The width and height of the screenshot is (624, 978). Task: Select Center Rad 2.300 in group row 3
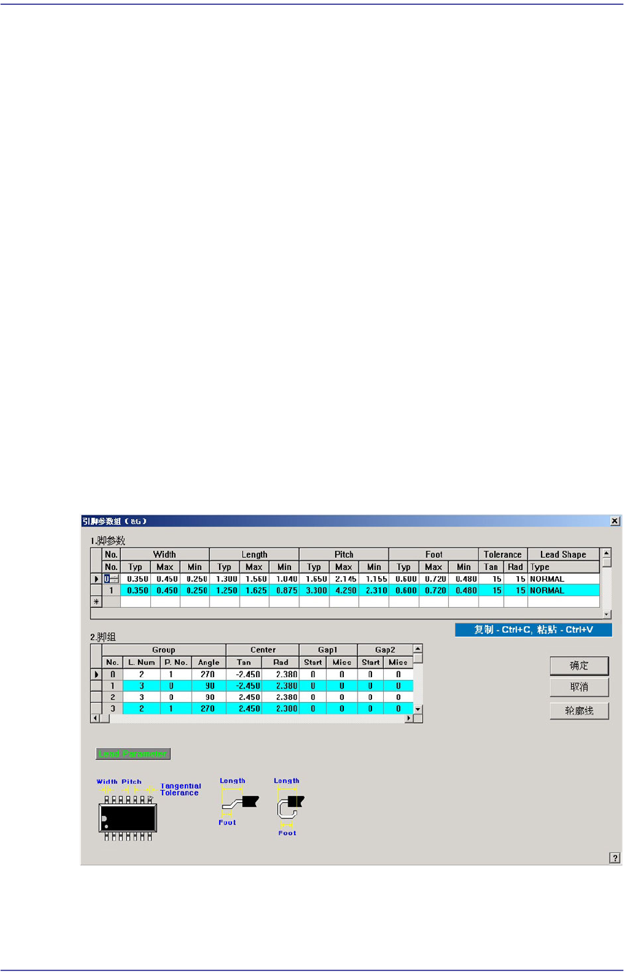pos(281,708)
